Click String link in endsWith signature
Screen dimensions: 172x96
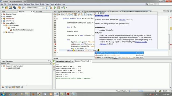[x=122, y=20]
